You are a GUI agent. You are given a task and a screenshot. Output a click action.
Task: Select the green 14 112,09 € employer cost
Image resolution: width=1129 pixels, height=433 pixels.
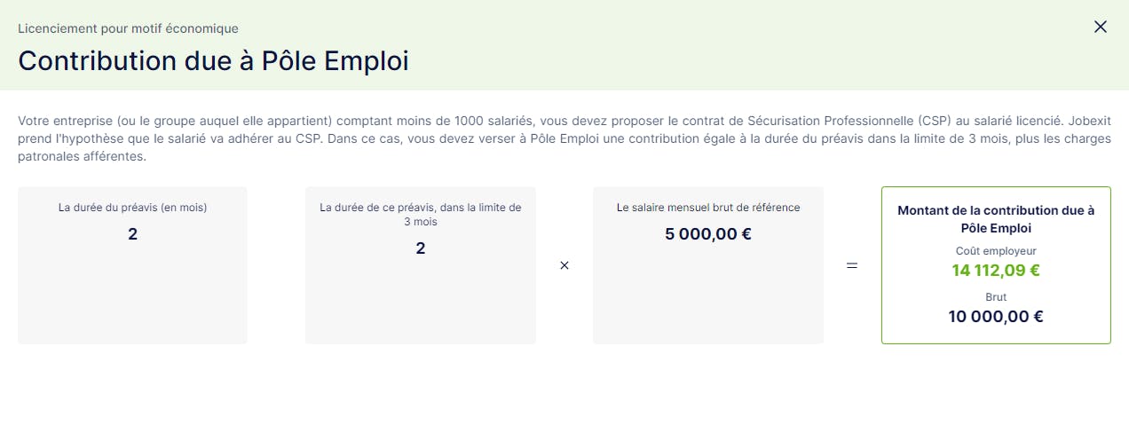pyautogui.click(x=996, y=271)
